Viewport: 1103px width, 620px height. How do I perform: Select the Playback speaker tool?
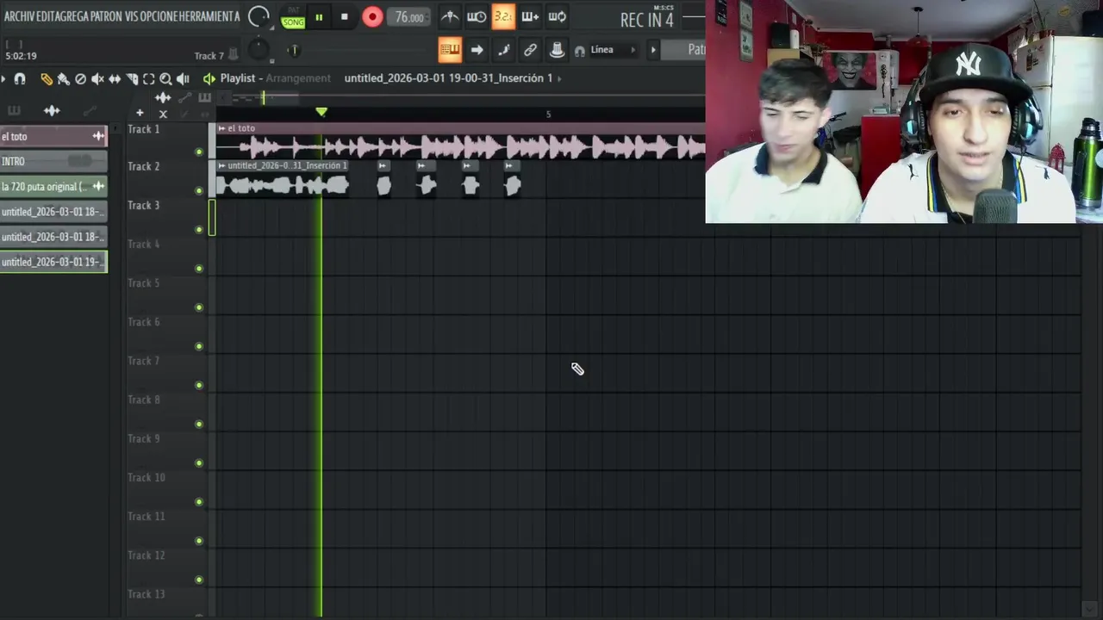click(x=183, y=79)
